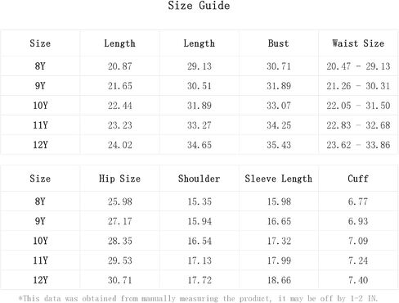Select the Waist Size column header
The width and height of the screenshot is (399, 303).
coord(358,43)
